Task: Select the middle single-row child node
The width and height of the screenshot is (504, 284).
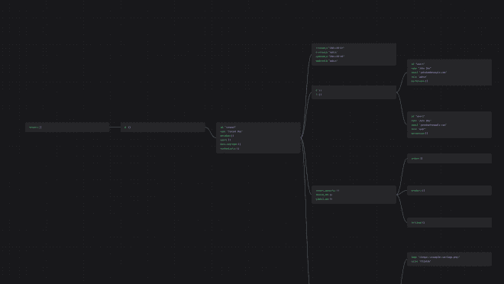Action: click(449, 191)
